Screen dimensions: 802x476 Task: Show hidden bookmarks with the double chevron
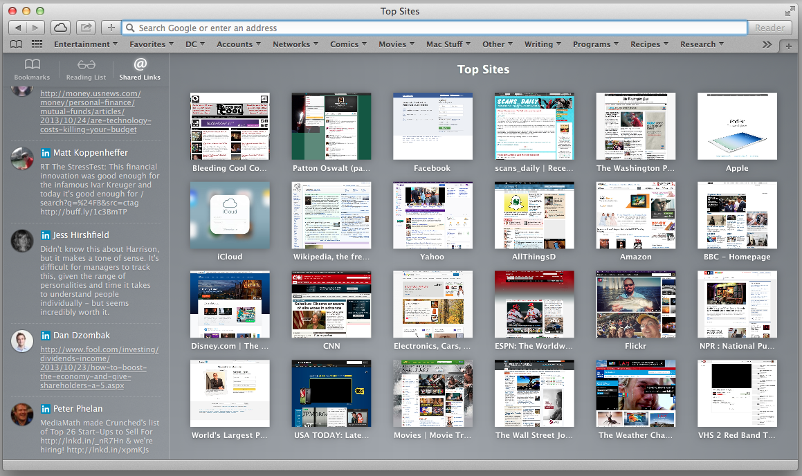pyautogui.click(x=767, y=44)
